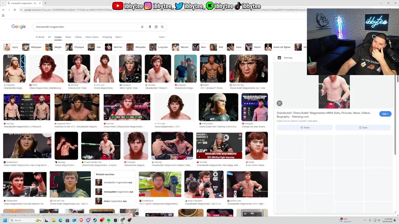Viewport: 399px width, 224px height.
Task: Click related search 'sharaputdin magomedov eye'
Action: click(x=114, y=192)
